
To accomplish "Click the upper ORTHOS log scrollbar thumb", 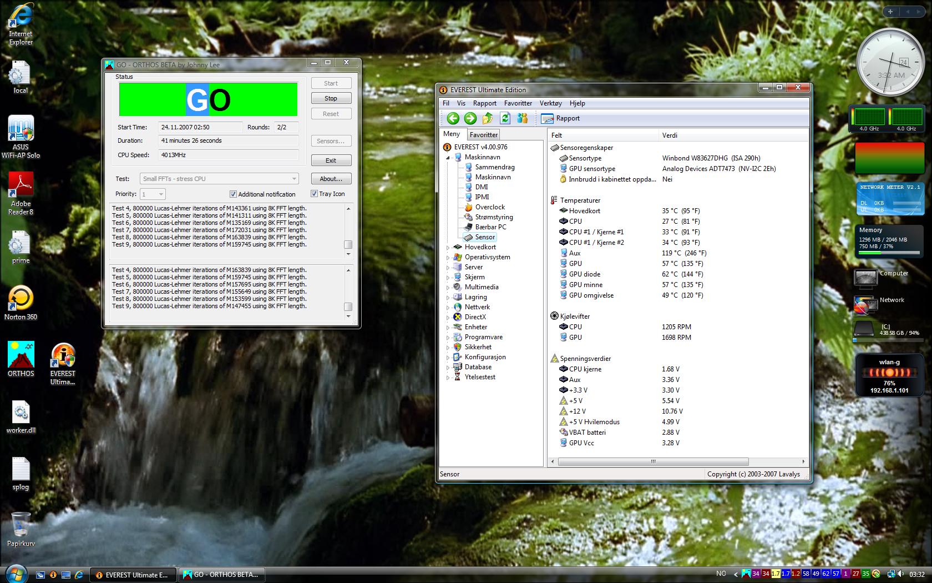I will tap(348, 244).
